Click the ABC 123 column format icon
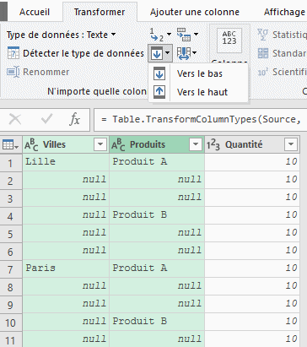 pos(229,40)
